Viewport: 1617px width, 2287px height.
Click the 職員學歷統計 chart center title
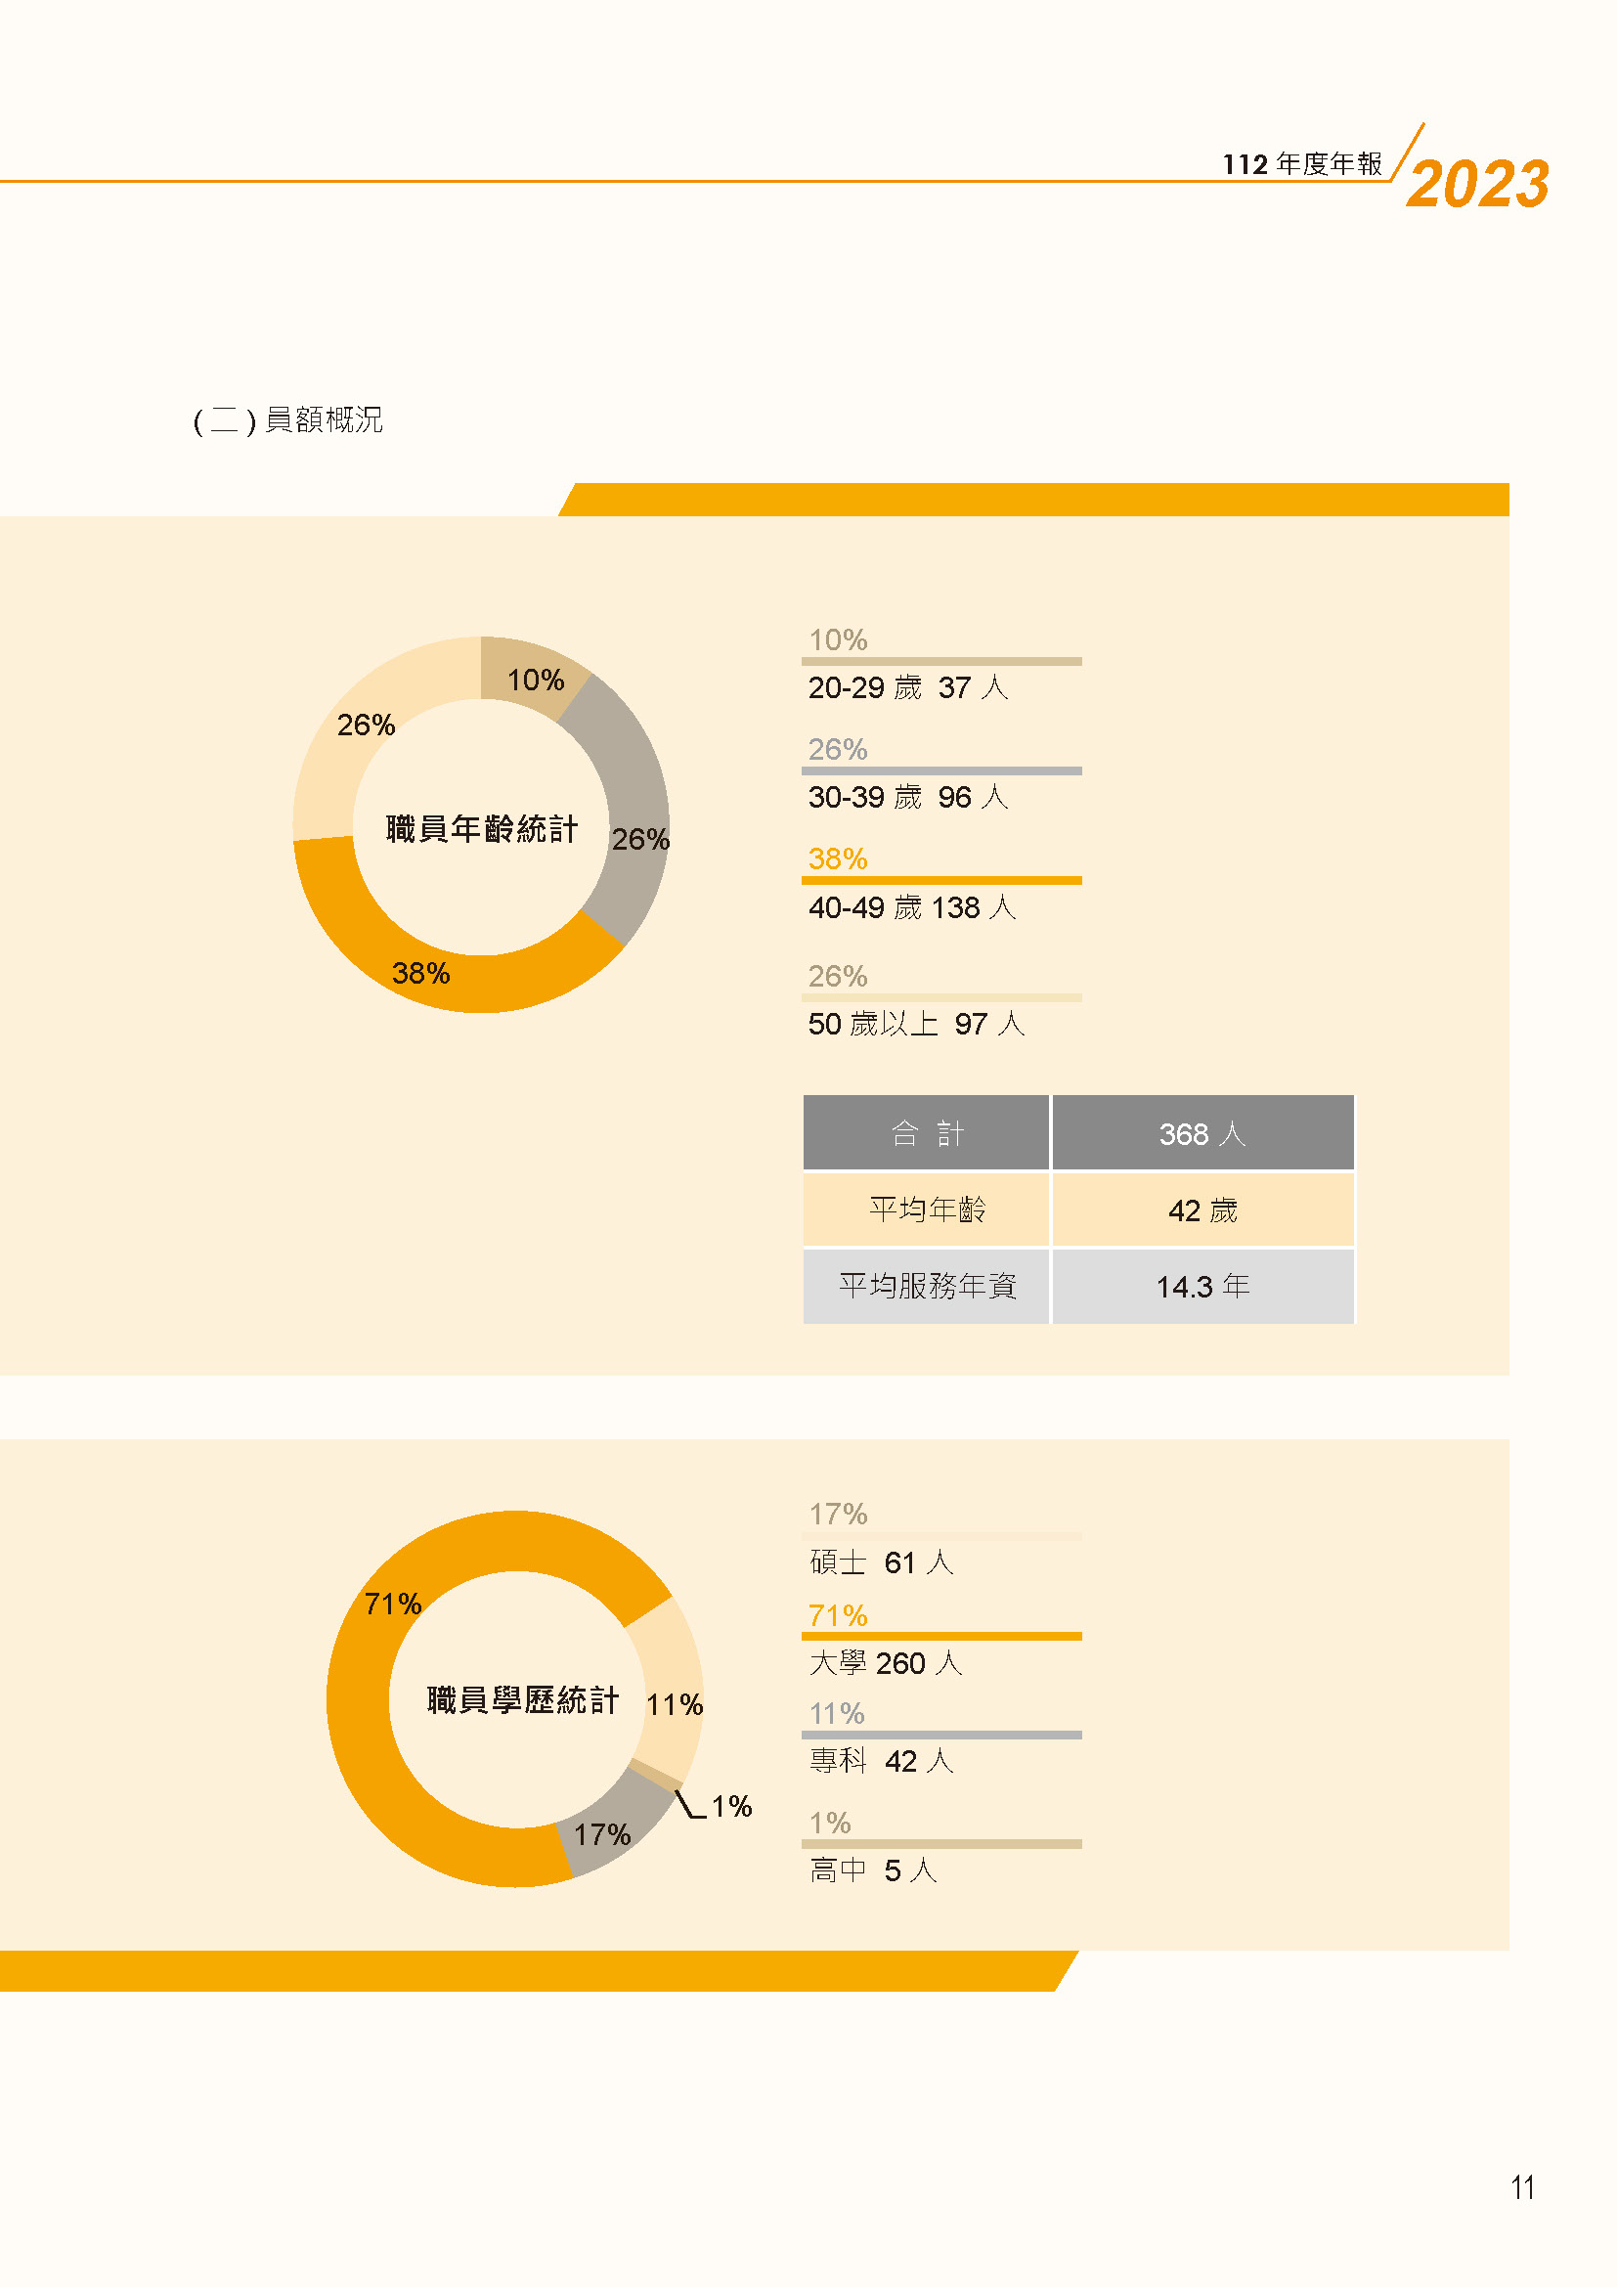coord(523,1699)
